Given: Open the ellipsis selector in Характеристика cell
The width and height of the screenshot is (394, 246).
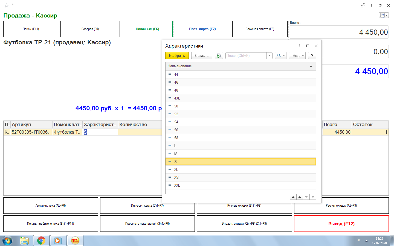Looking at the screenshot, I should (x=115, y=132).
